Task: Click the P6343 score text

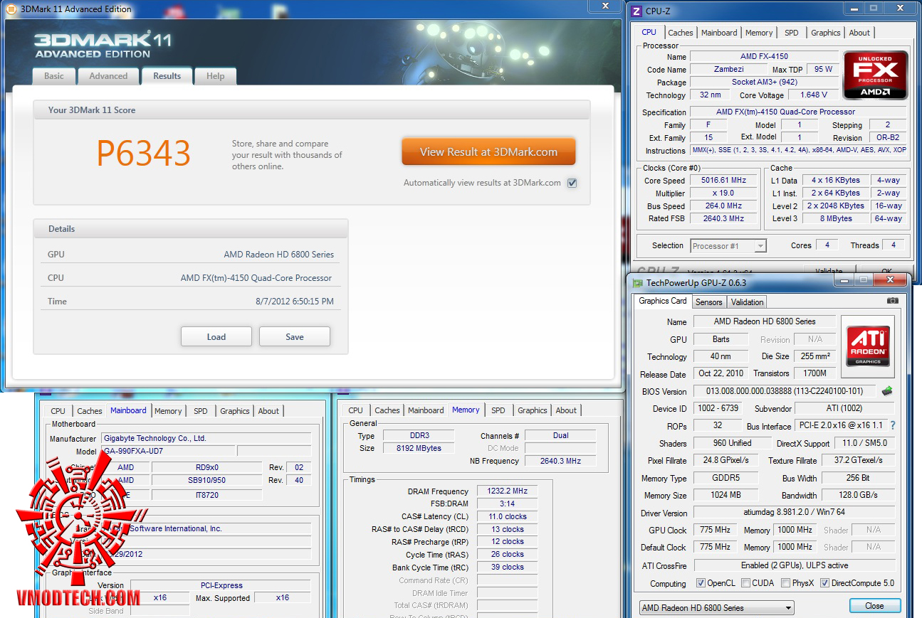Action: 144,153
